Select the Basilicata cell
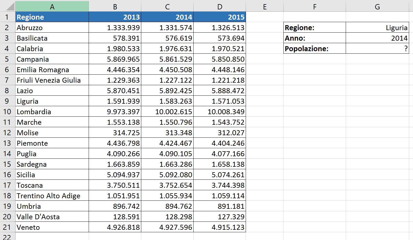 click(52, 38)
